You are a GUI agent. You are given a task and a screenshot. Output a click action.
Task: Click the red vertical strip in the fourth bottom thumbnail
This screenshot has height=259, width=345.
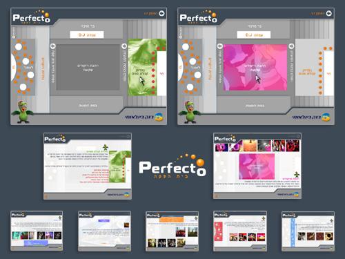[218, 231]
